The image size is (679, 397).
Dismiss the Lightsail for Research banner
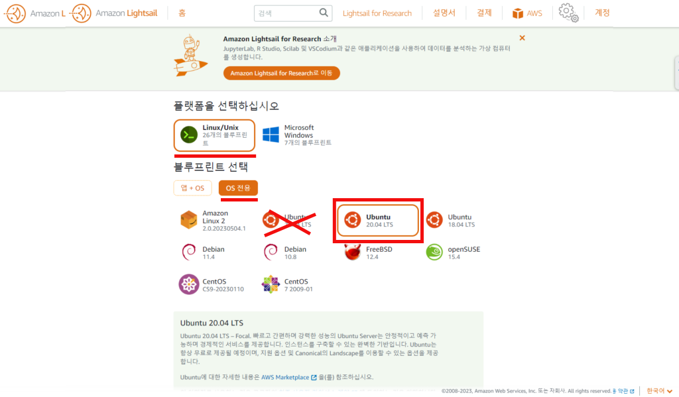[x=523, y=38]
